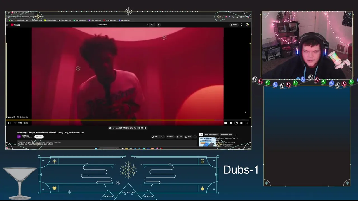Open the Shuffle Crypto Casino bookmark
Image resolution: width=358 pixels, height=201 pixels.
coord(95,20)
